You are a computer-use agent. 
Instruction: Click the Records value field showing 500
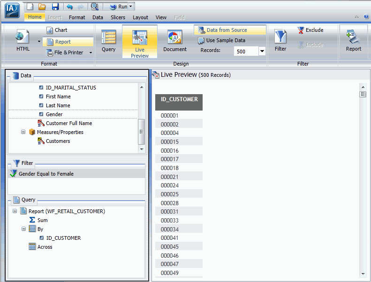(x=246, y=52)
